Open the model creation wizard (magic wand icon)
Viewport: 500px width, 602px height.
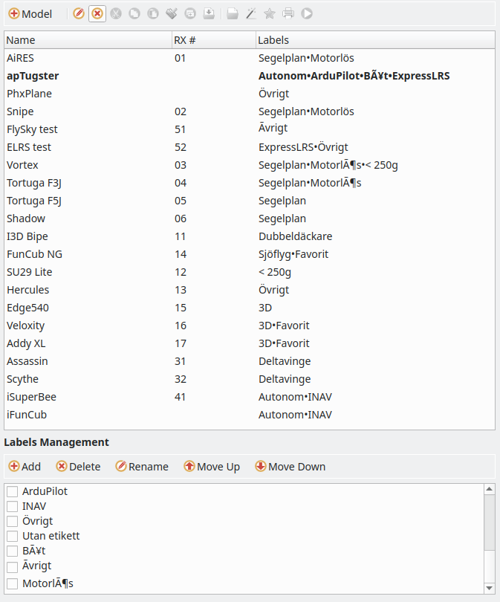[250, 13]
